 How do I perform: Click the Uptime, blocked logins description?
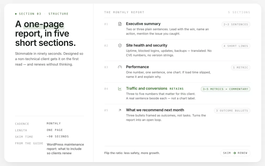tap(169, 53)
